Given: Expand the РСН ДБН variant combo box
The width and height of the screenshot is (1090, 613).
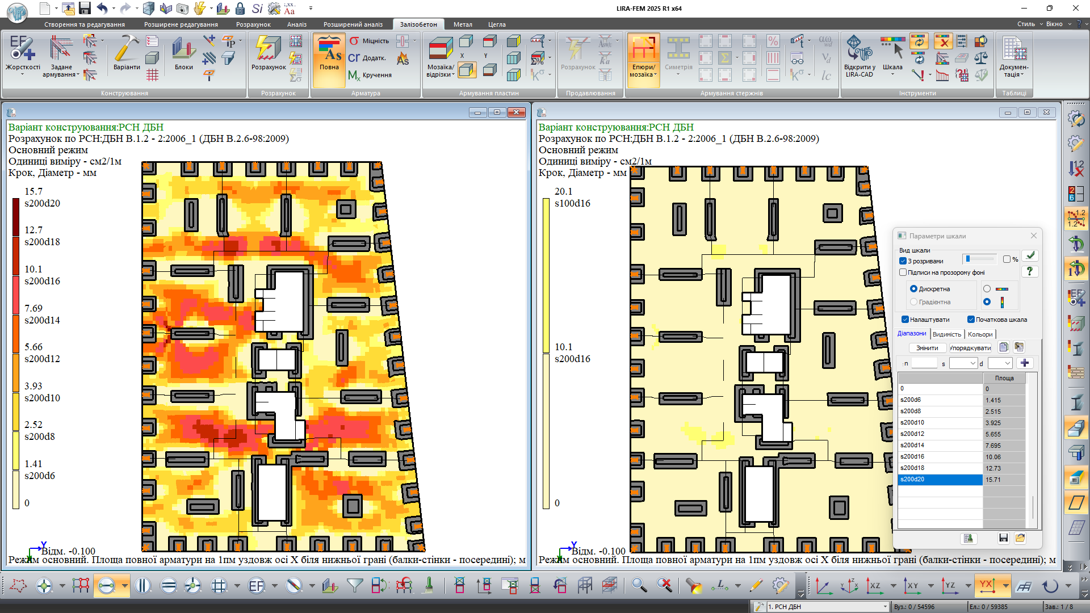Looking at the screenshot, I should coord(885,607).
